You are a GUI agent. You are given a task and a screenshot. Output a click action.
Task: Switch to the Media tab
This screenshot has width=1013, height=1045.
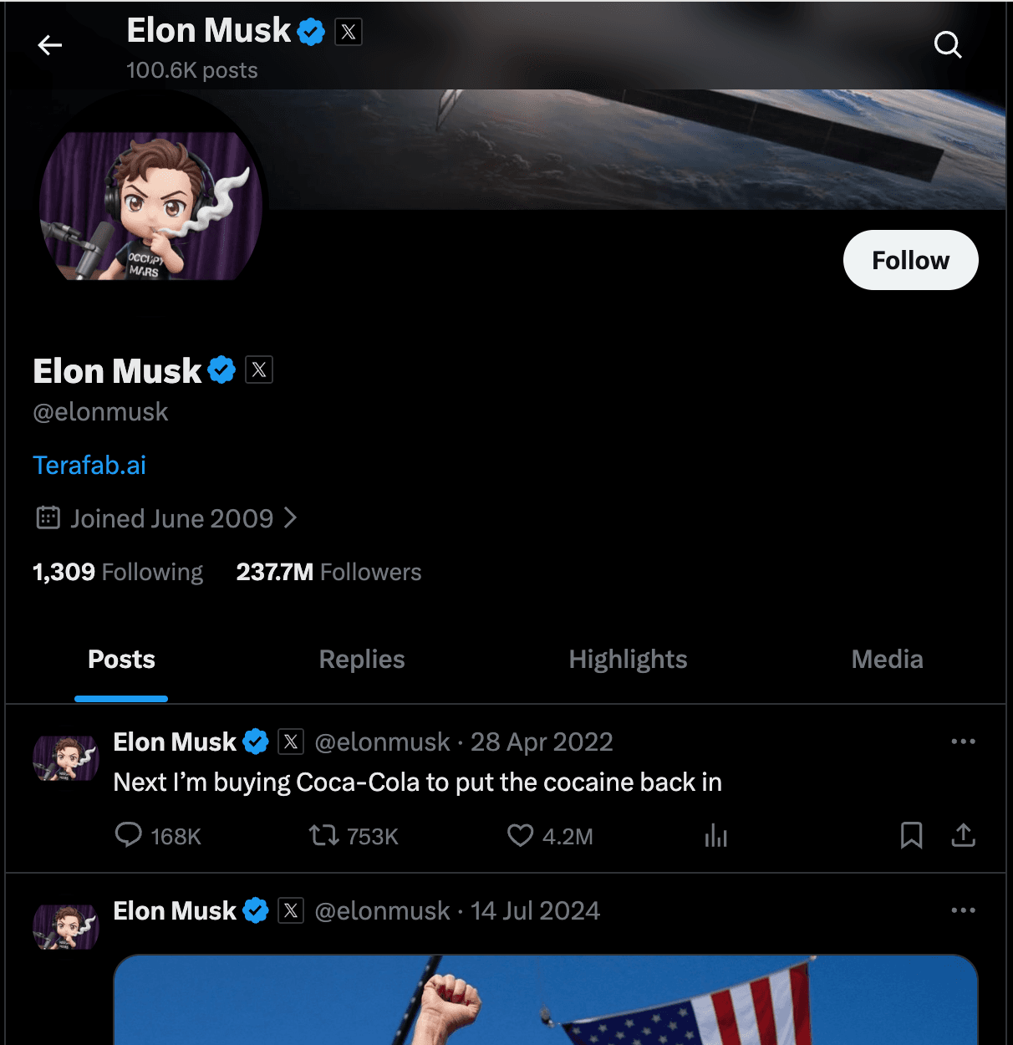tap(887, 660)
